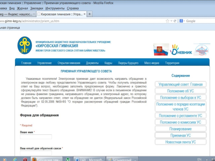Open Территория navigation item
Image resolution: width=215 pixels, height=161 pixels.
point(172,63)
